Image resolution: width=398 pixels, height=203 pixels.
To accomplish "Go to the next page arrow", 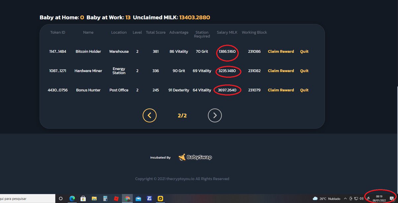I will pyautogui.click(x=215, y=115).
